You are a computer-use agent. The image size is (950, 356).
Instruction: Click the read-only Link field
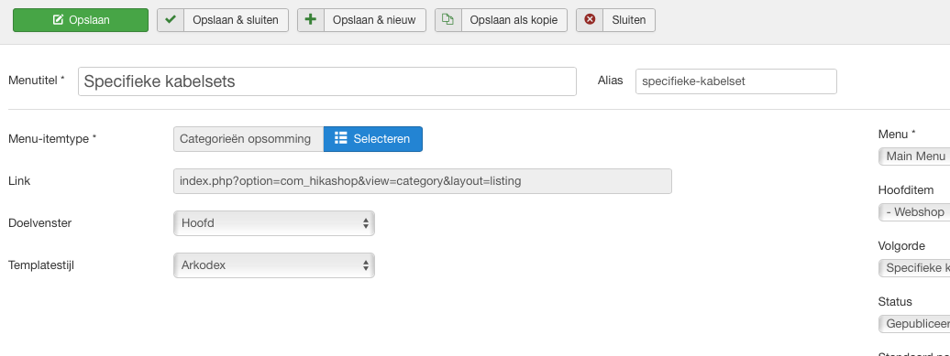click(x=423, y=180)
